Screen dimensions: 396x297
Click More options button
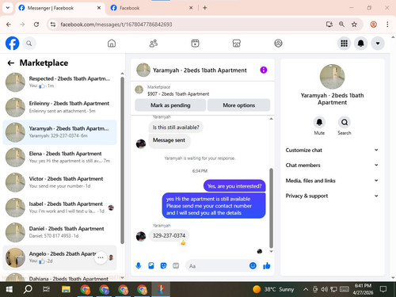(x=239, y=105)
